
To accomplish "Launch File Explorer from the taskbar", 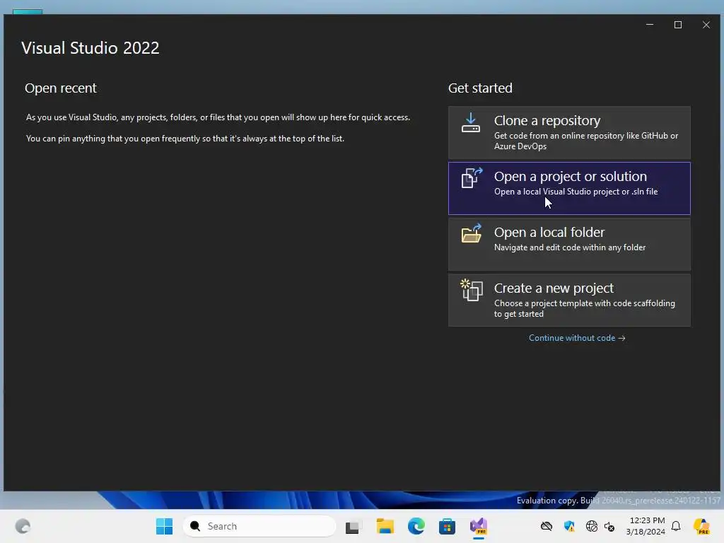I will (x=385, y=526).
